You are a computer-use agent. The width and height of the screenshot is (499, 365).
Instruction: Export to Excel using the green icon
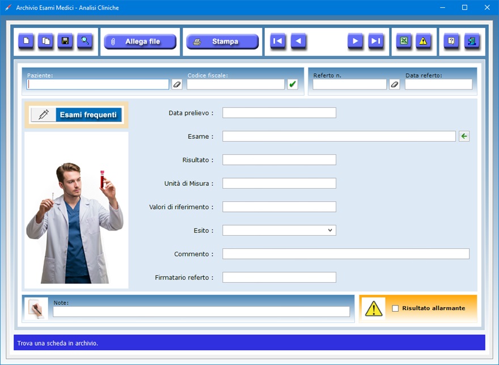pos(404,41)
